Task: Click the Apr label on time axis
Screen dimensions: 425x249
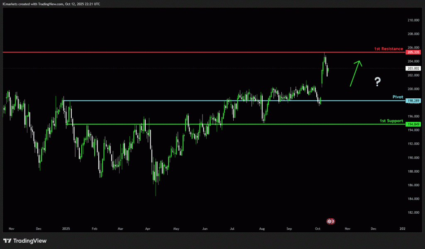Action: (148, 228)
